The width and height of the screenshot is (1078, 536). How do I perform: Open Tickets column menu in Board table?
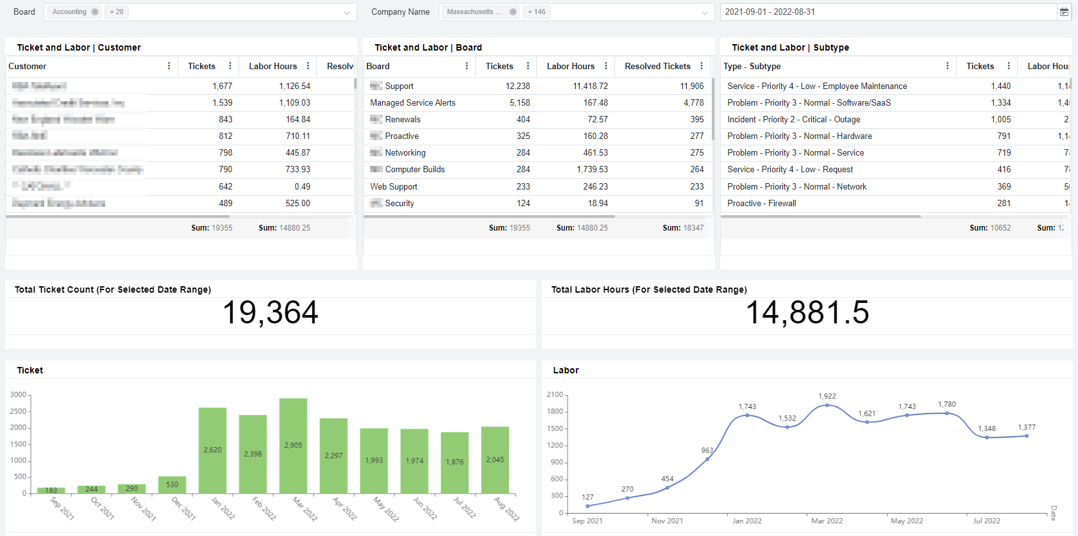point(528,66)
